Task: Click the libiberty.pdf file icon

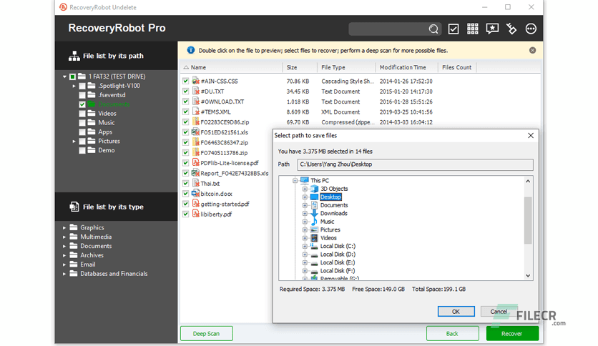Action: tap(196, 214)
